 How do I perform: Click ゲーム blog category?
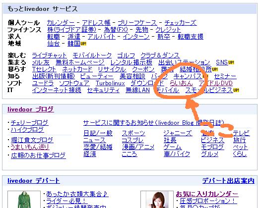click(173, 147)
